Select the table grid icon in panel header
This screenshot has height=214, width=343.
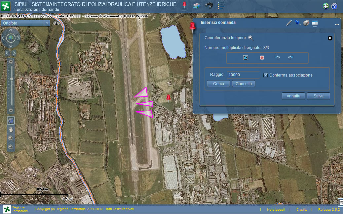point(315,23)
